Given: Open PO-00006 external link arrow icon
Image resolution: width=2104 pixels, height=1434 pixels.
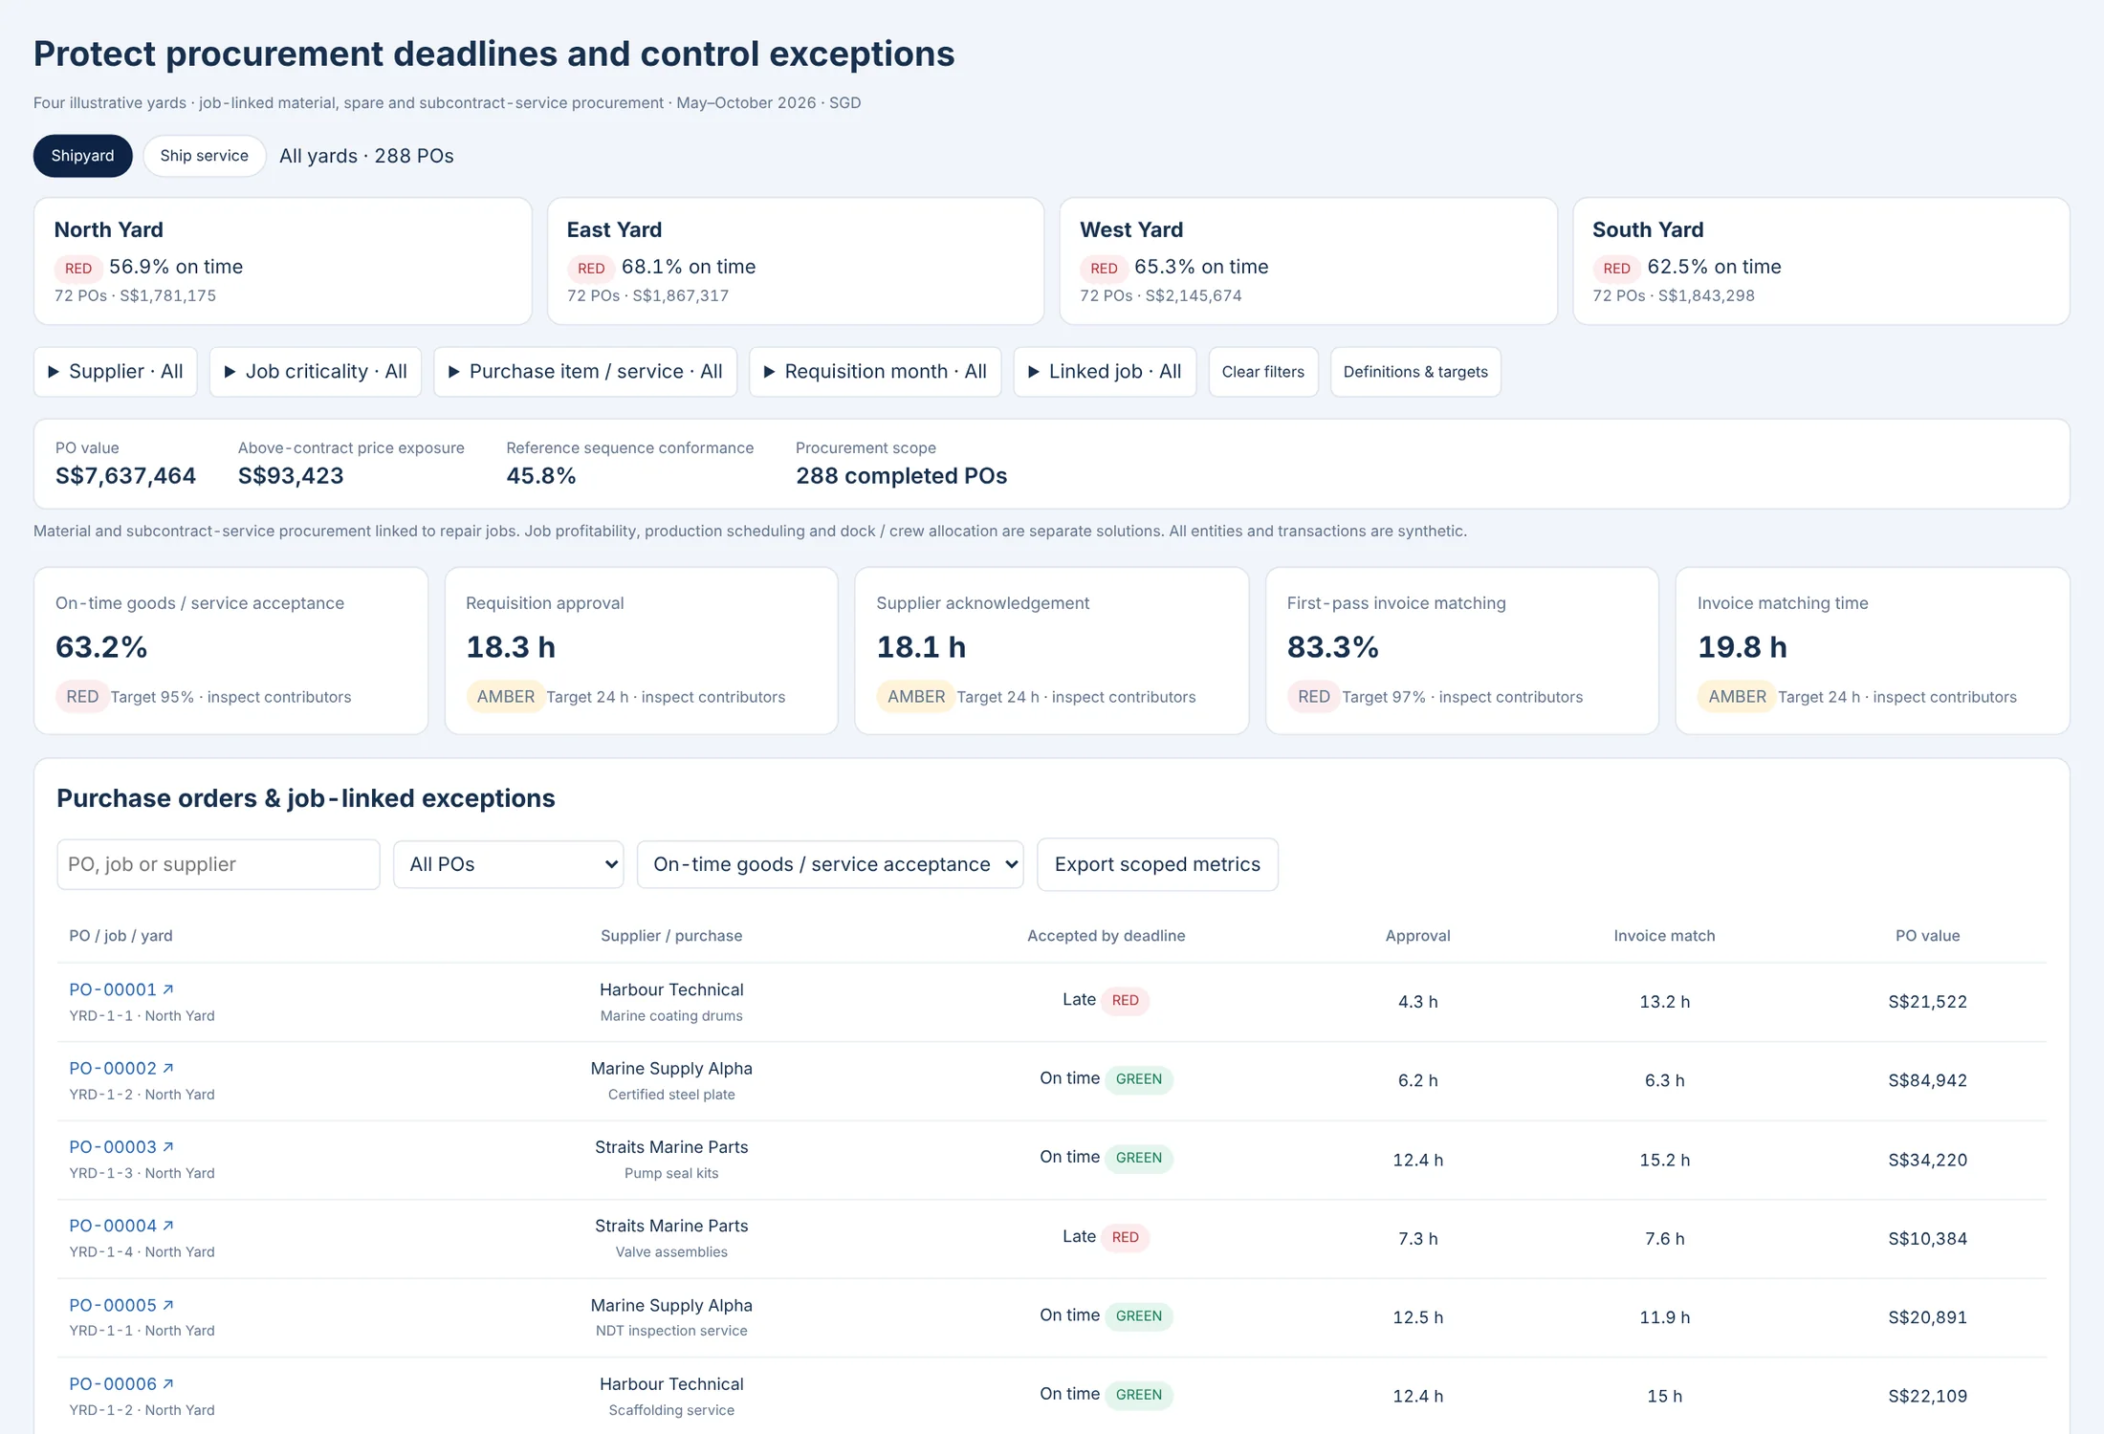Looking at the screenshot, I should pos(168,1383).
